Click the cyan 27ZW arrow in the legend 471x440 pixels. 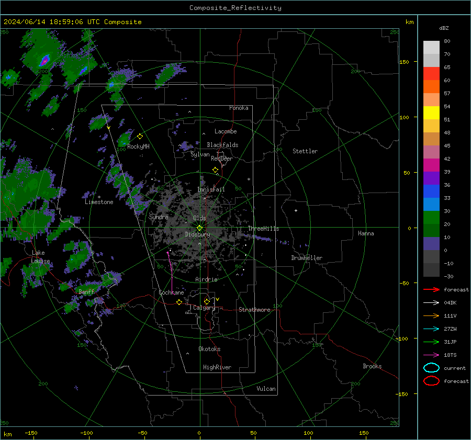point(431,329)
